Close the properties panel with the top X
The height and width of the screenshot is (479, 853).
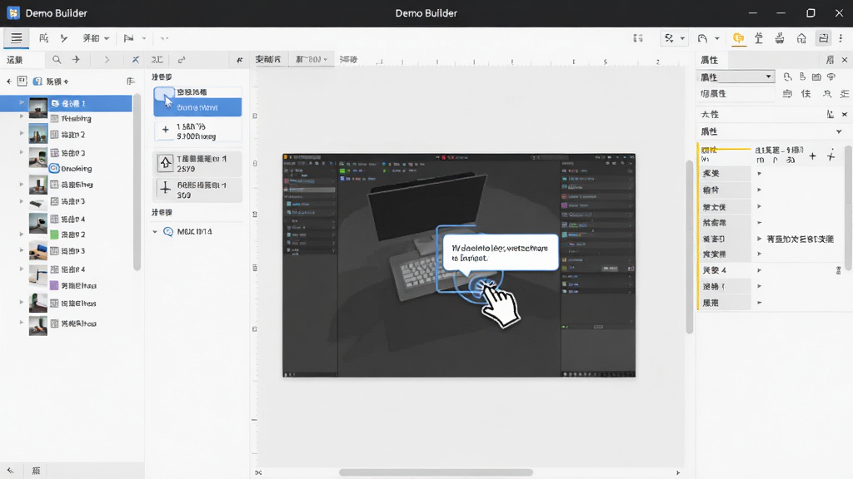[x=845, y=60]
